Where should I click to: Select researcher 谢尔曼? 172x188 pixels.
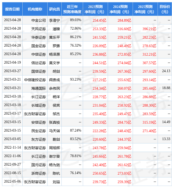click(x=55, y=157)
